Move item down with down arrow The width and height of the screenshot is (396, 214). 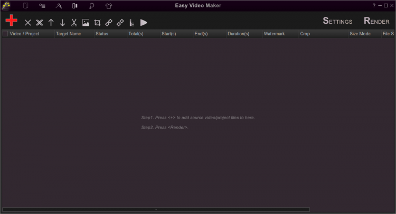(62, 23)
